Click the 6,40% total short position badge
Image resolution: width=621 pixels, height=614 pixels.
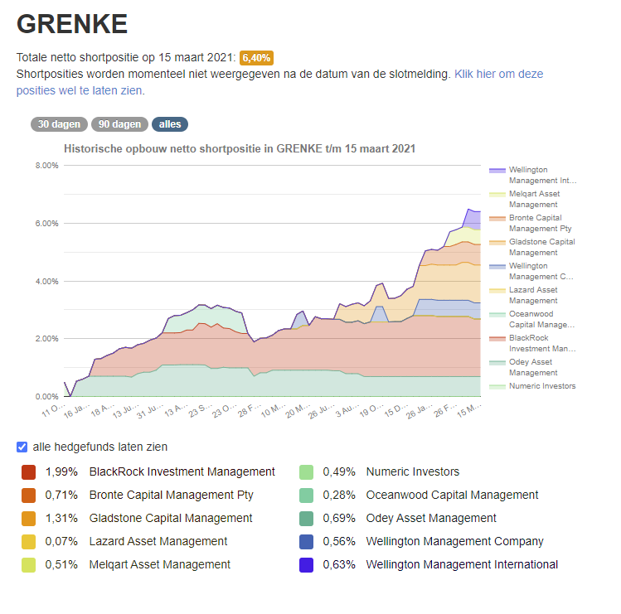click(256, 58)
